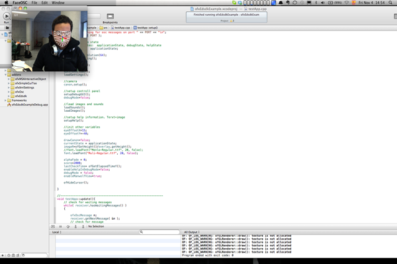The height and width of the screenshot is (264, 397).
Task: Expand the ofxSimpleGuiToo folder
Action: point(9,83)
